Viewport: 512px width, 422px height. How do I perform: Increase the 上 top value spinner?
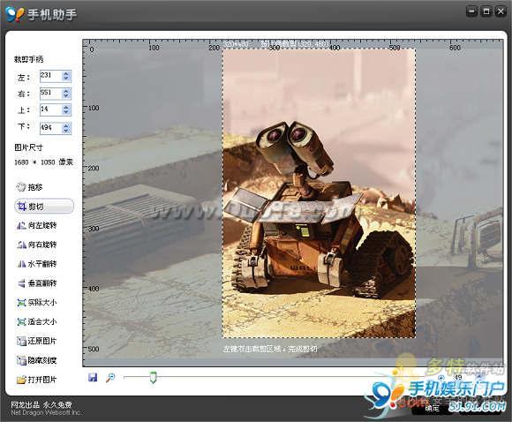coord(66,107)
